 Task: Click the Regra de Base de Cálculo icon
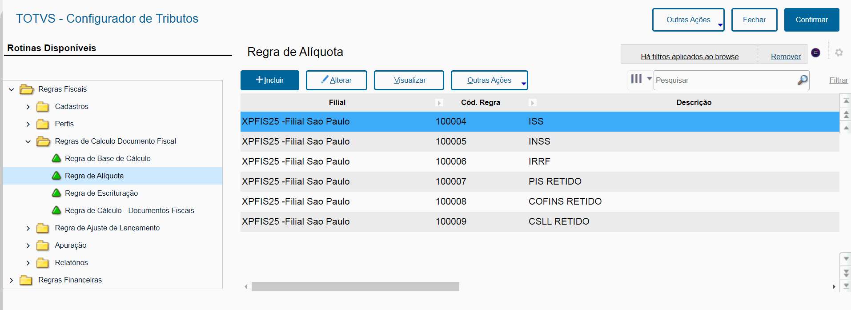click(x=56, y=158)
